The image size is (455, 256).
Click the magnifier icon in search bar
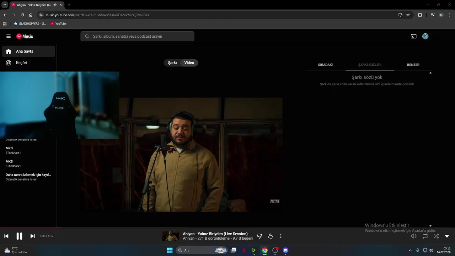(x=87, y=36)
